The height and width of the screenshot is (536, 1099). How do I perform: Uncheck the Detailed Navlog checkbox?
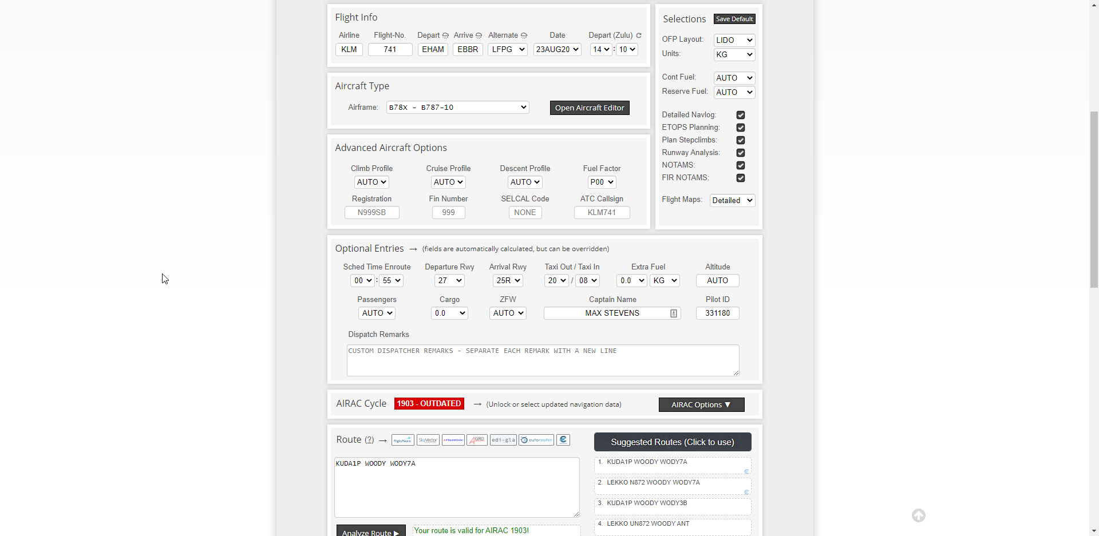click(x=741, y=115)
